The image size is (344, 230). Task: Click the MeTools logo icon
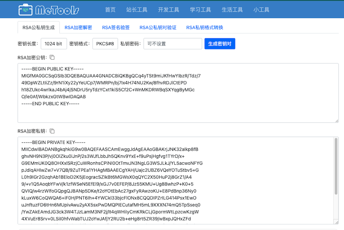25,9
